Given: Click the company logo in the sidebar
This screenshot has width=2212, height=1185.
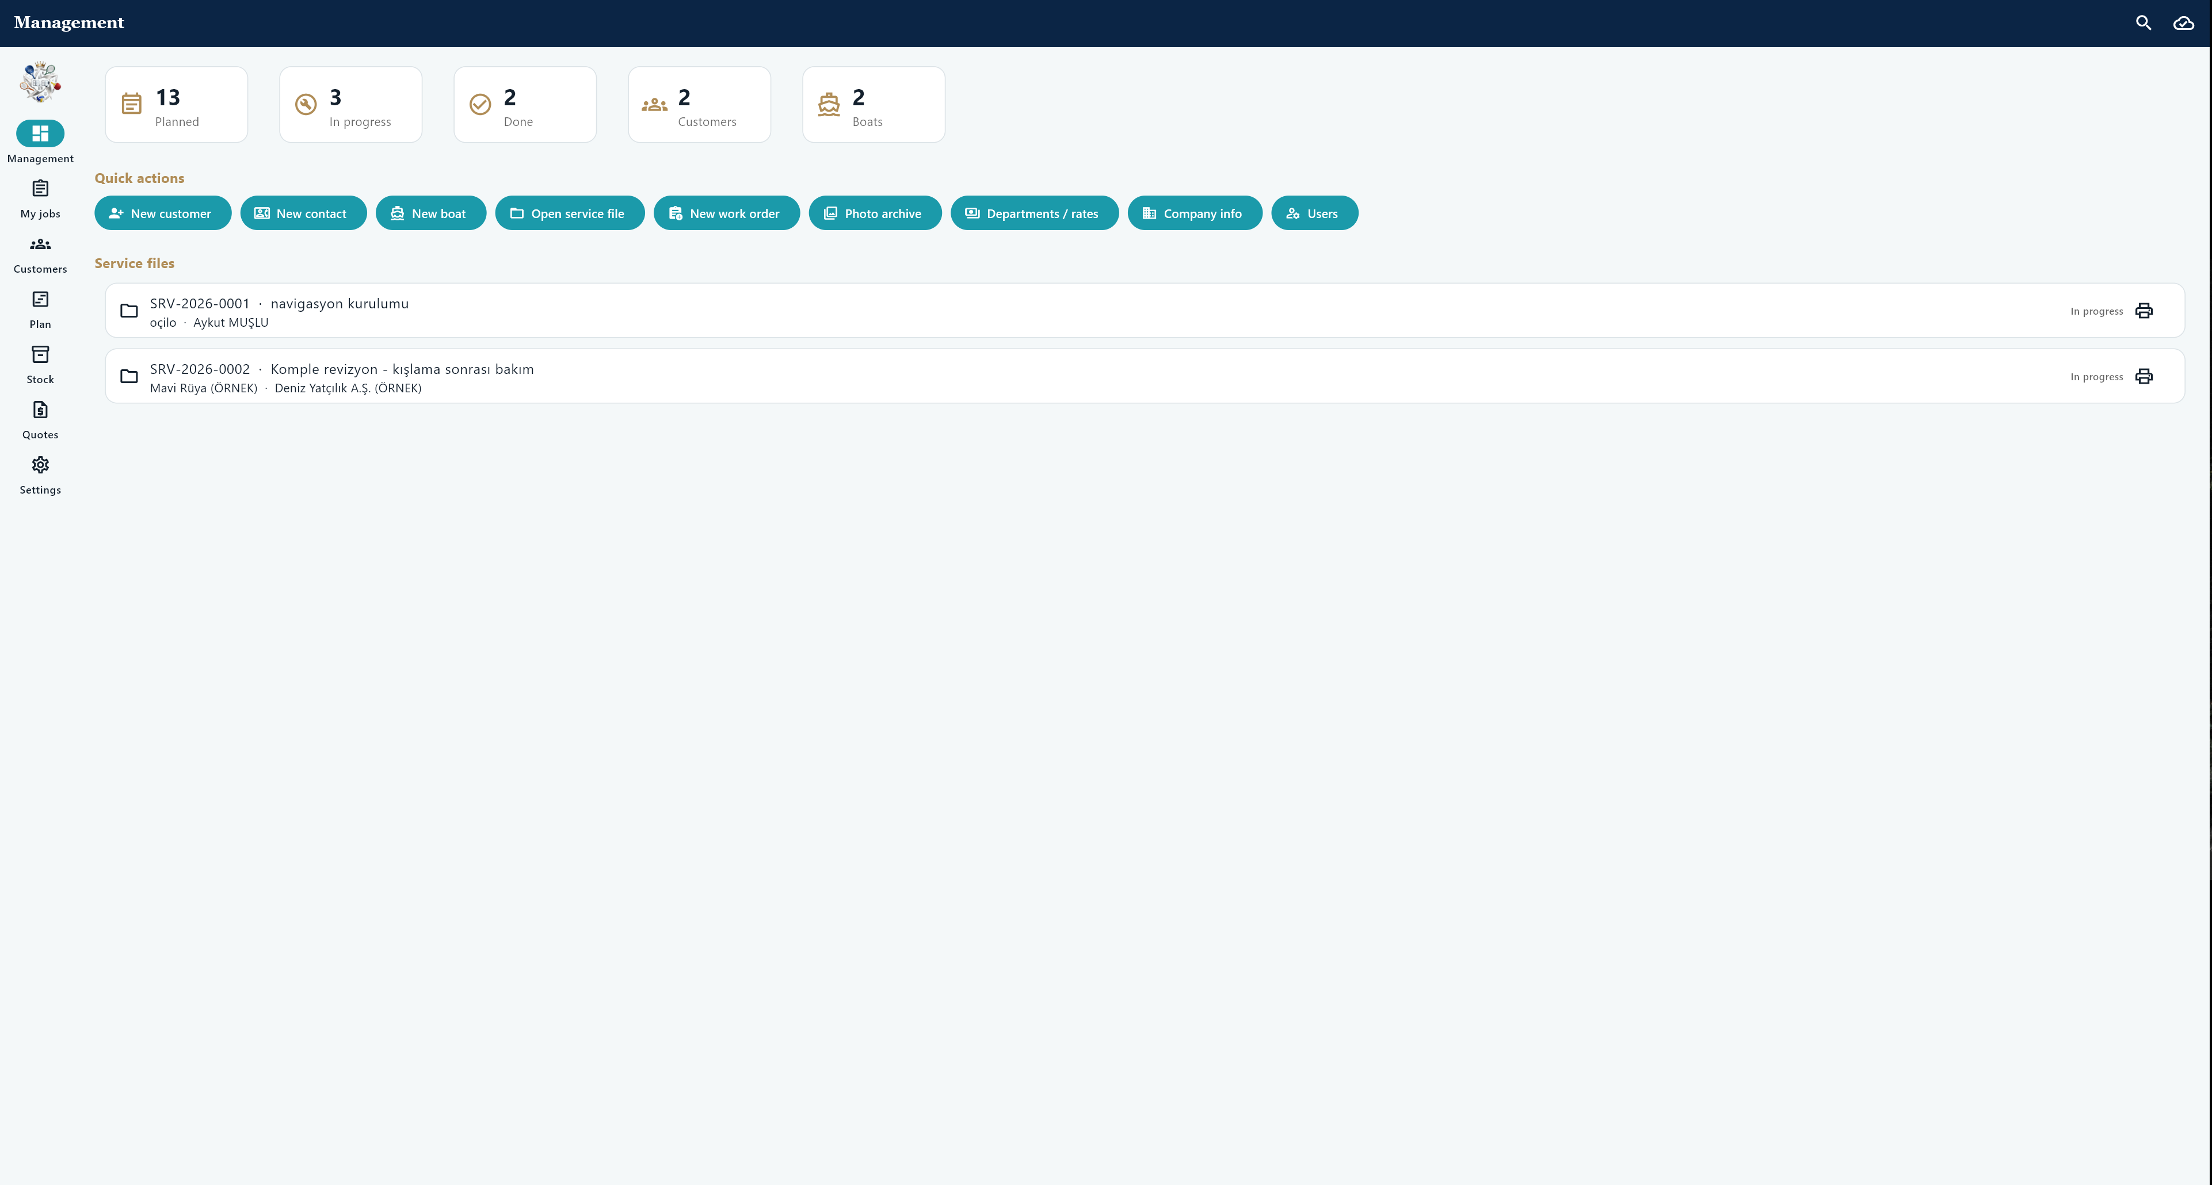Looking at the screenshot, I should coord(40,82).
